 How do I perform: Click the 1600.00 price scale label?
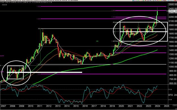tap(173, 42)
